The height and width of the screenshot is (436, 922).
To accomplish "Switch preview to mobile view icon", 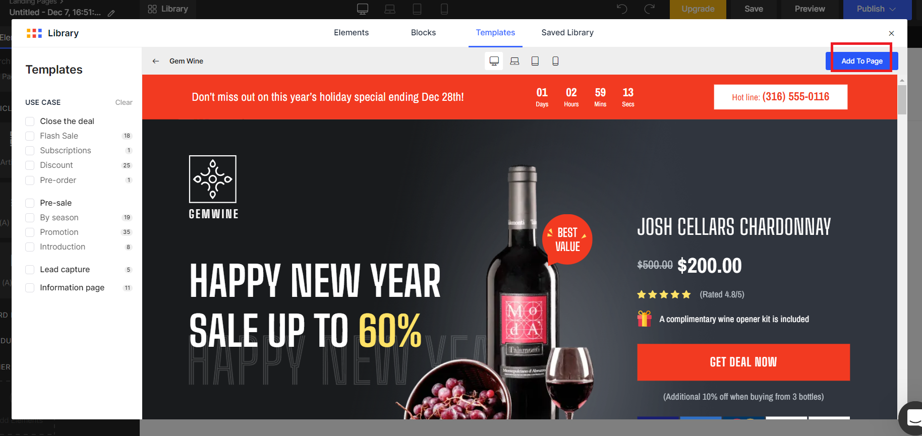I will 555,61.
